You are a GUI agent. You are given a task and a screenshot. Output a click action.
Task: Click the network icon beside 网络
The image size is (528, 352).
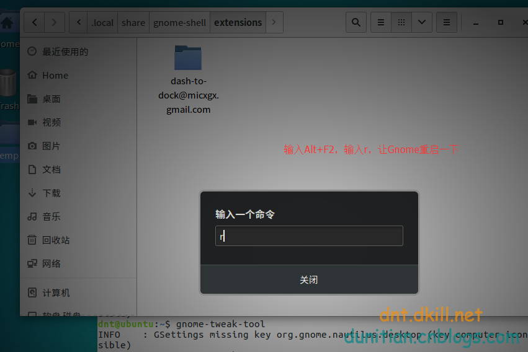(32, 263)
